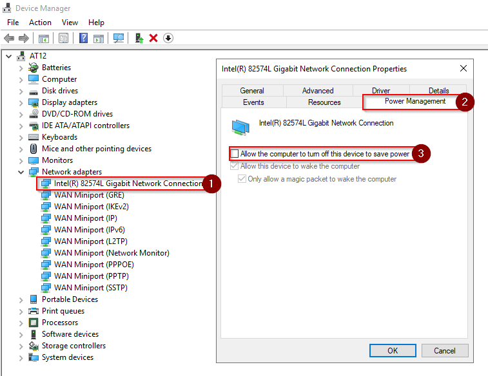
Task: Toggle 'Allow this device to wake the computer'
Action: point(235,166)
